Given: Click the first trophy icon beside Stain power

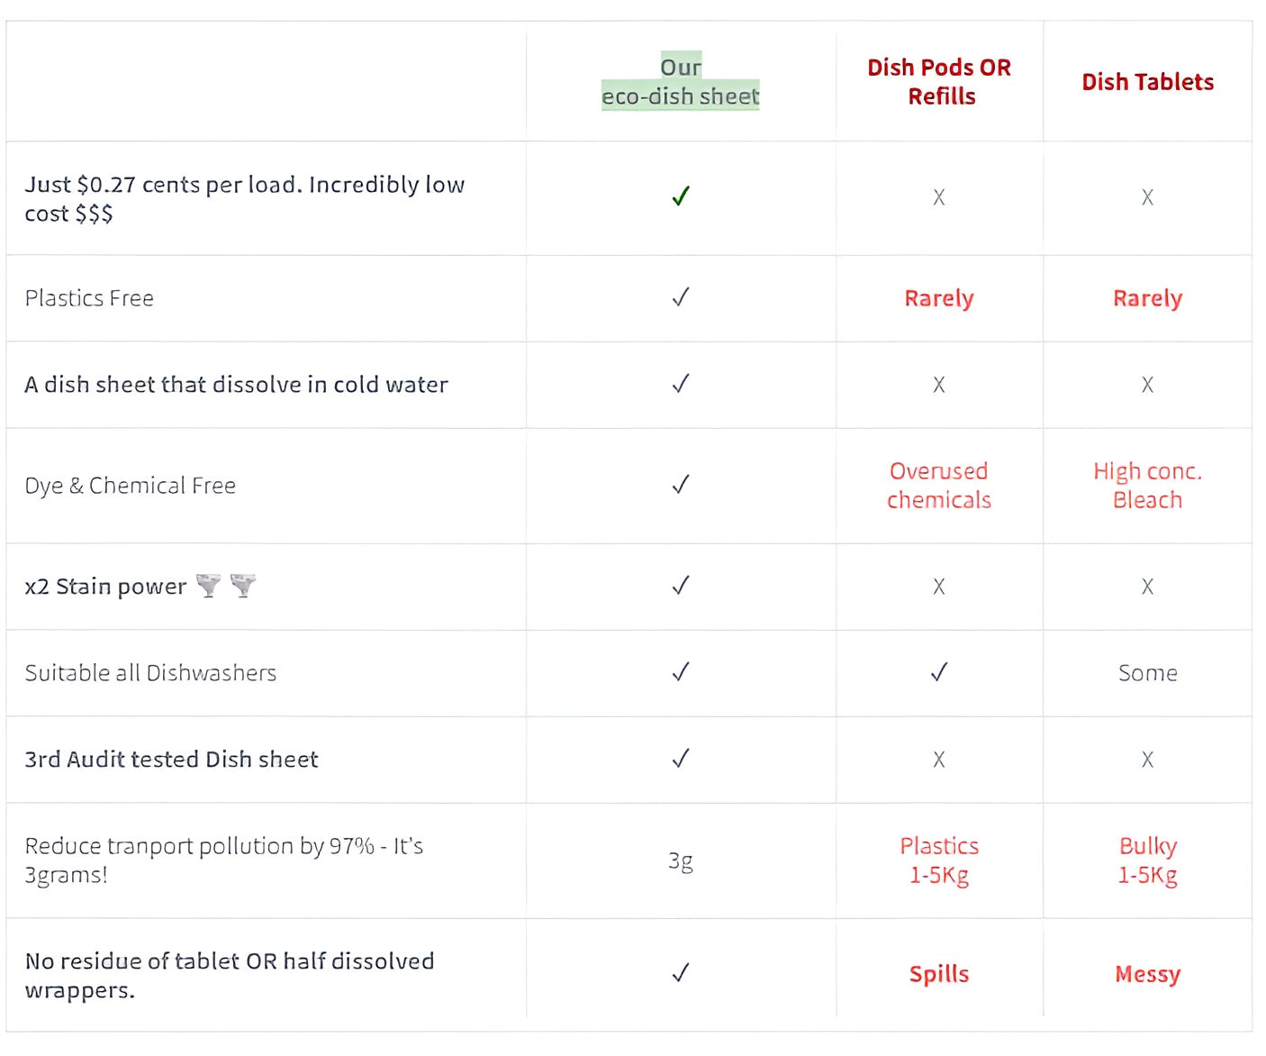Looking at the screenshot, I should click(209, 586).
